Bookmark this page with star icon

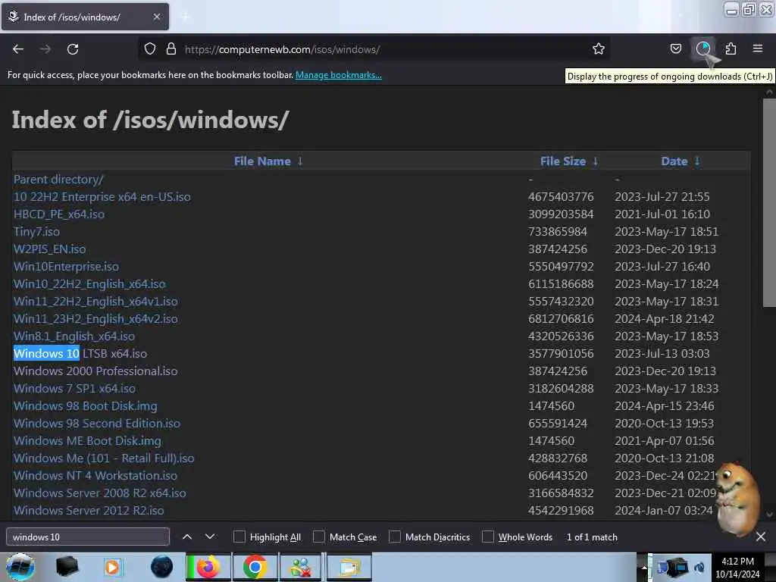pyautogui.click(x=599, y=48)
